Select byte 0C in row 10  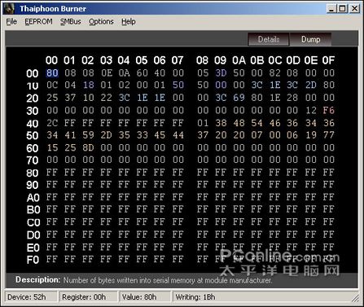pos(52,85)
